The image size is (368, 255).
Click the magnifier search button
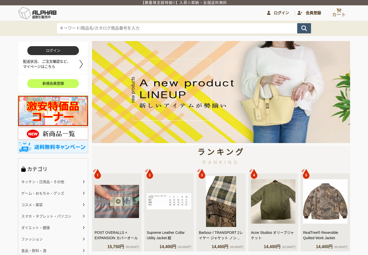[304, 28]
